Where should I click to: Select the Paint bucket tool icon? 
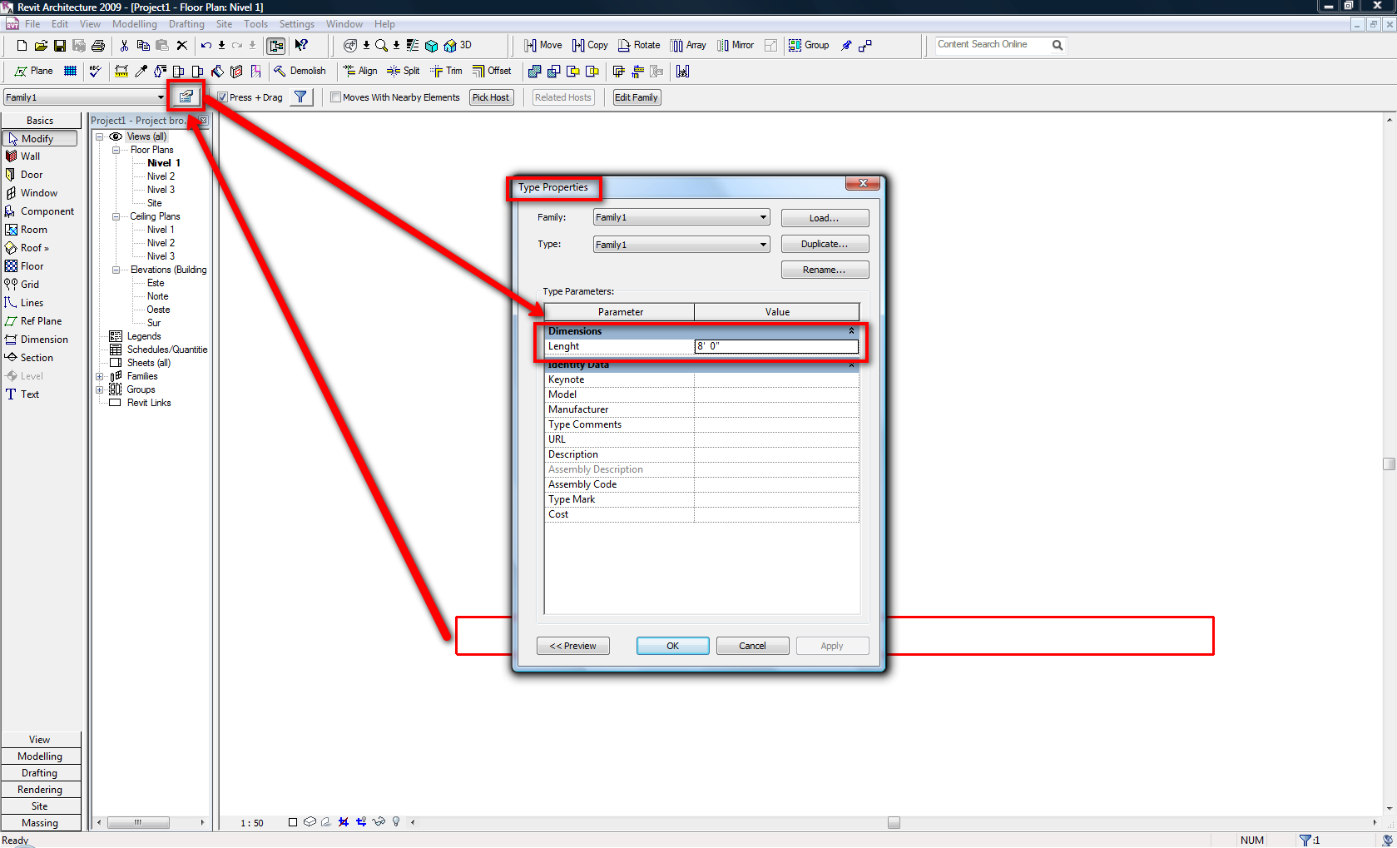[217, 71]
